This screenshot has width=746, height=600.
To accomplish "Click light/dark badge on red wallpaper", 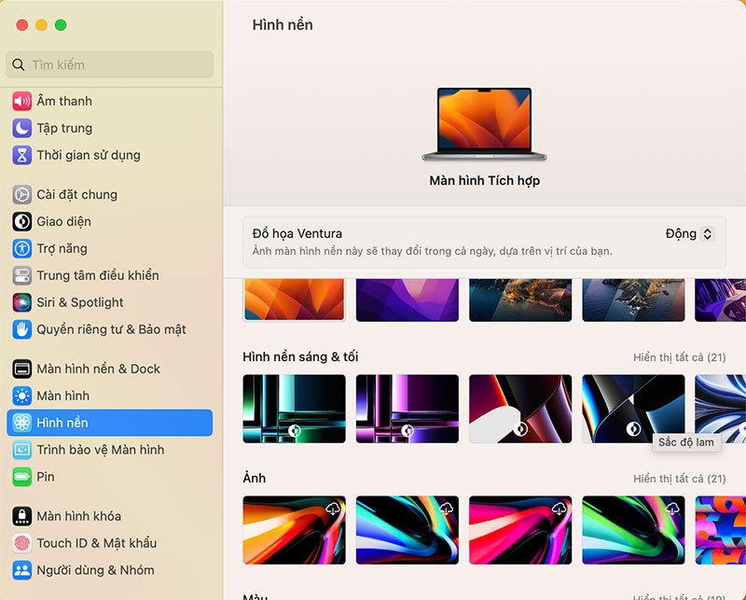I will point(520,429).
